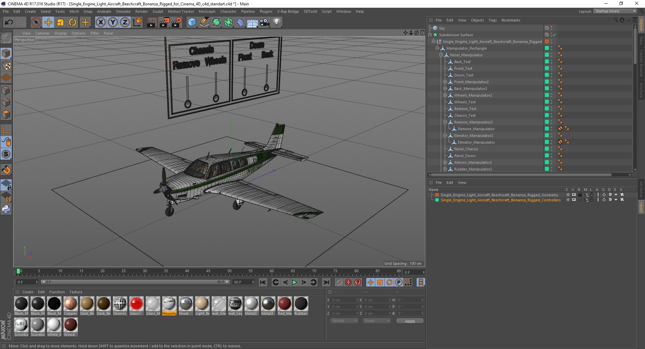
Task: Open the Layout Startup dropdown
Action: coord(615,11)
